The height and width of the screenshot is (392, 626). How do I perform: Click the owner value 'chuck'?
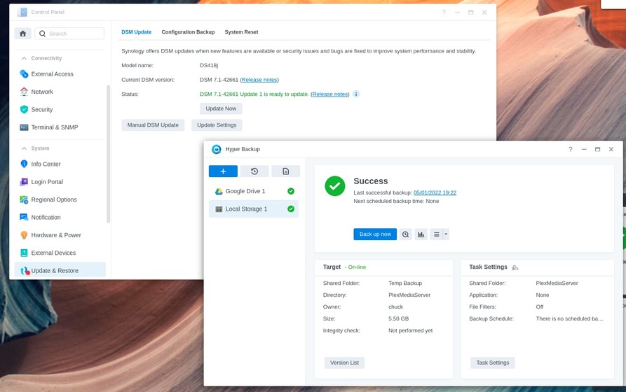click(395, 307)
